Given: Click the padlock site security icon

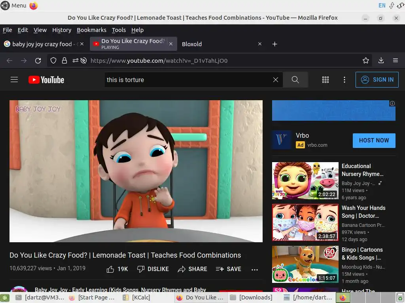Looking at the screenshot, I should tap(64, 60).
